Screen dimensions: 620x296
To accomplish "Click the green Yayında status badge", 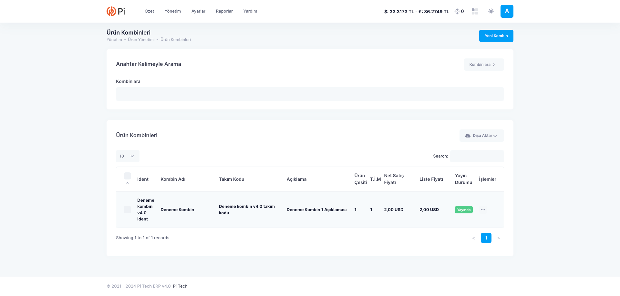I will [x=463, y=210].
